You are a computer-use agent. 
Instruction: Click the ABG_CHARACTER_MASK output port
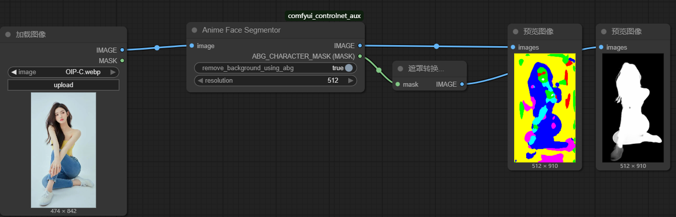pos(360,56)
